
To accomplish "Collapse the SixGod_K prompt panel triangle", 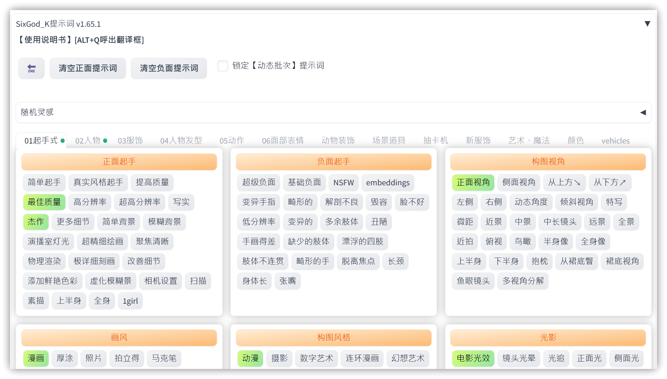I will [x=647, y=24].
